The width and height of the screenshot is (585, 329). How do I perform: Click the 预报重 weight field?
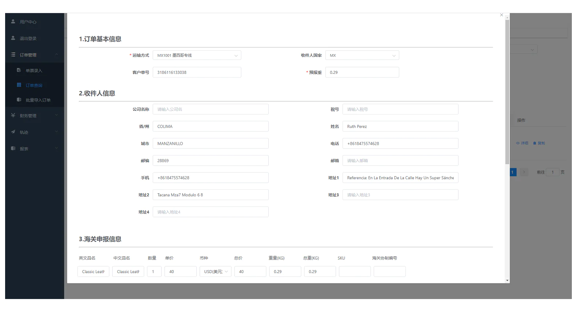click(x=362, y=72)
